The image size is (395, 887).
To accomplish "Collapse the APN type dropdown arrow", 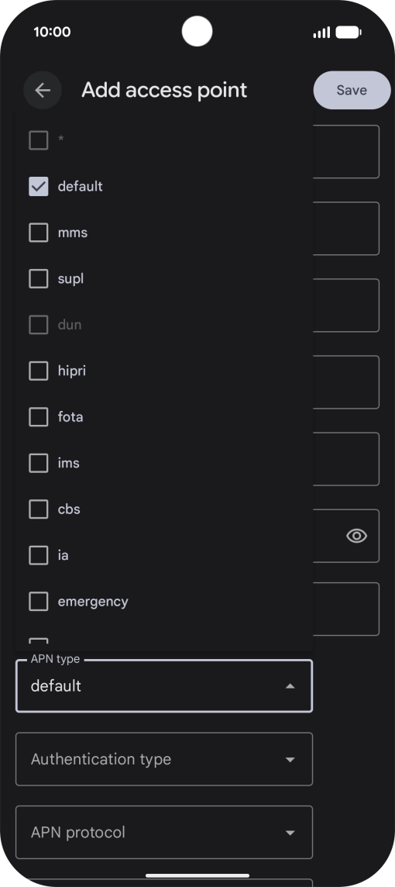I will [x=290, y=686].
